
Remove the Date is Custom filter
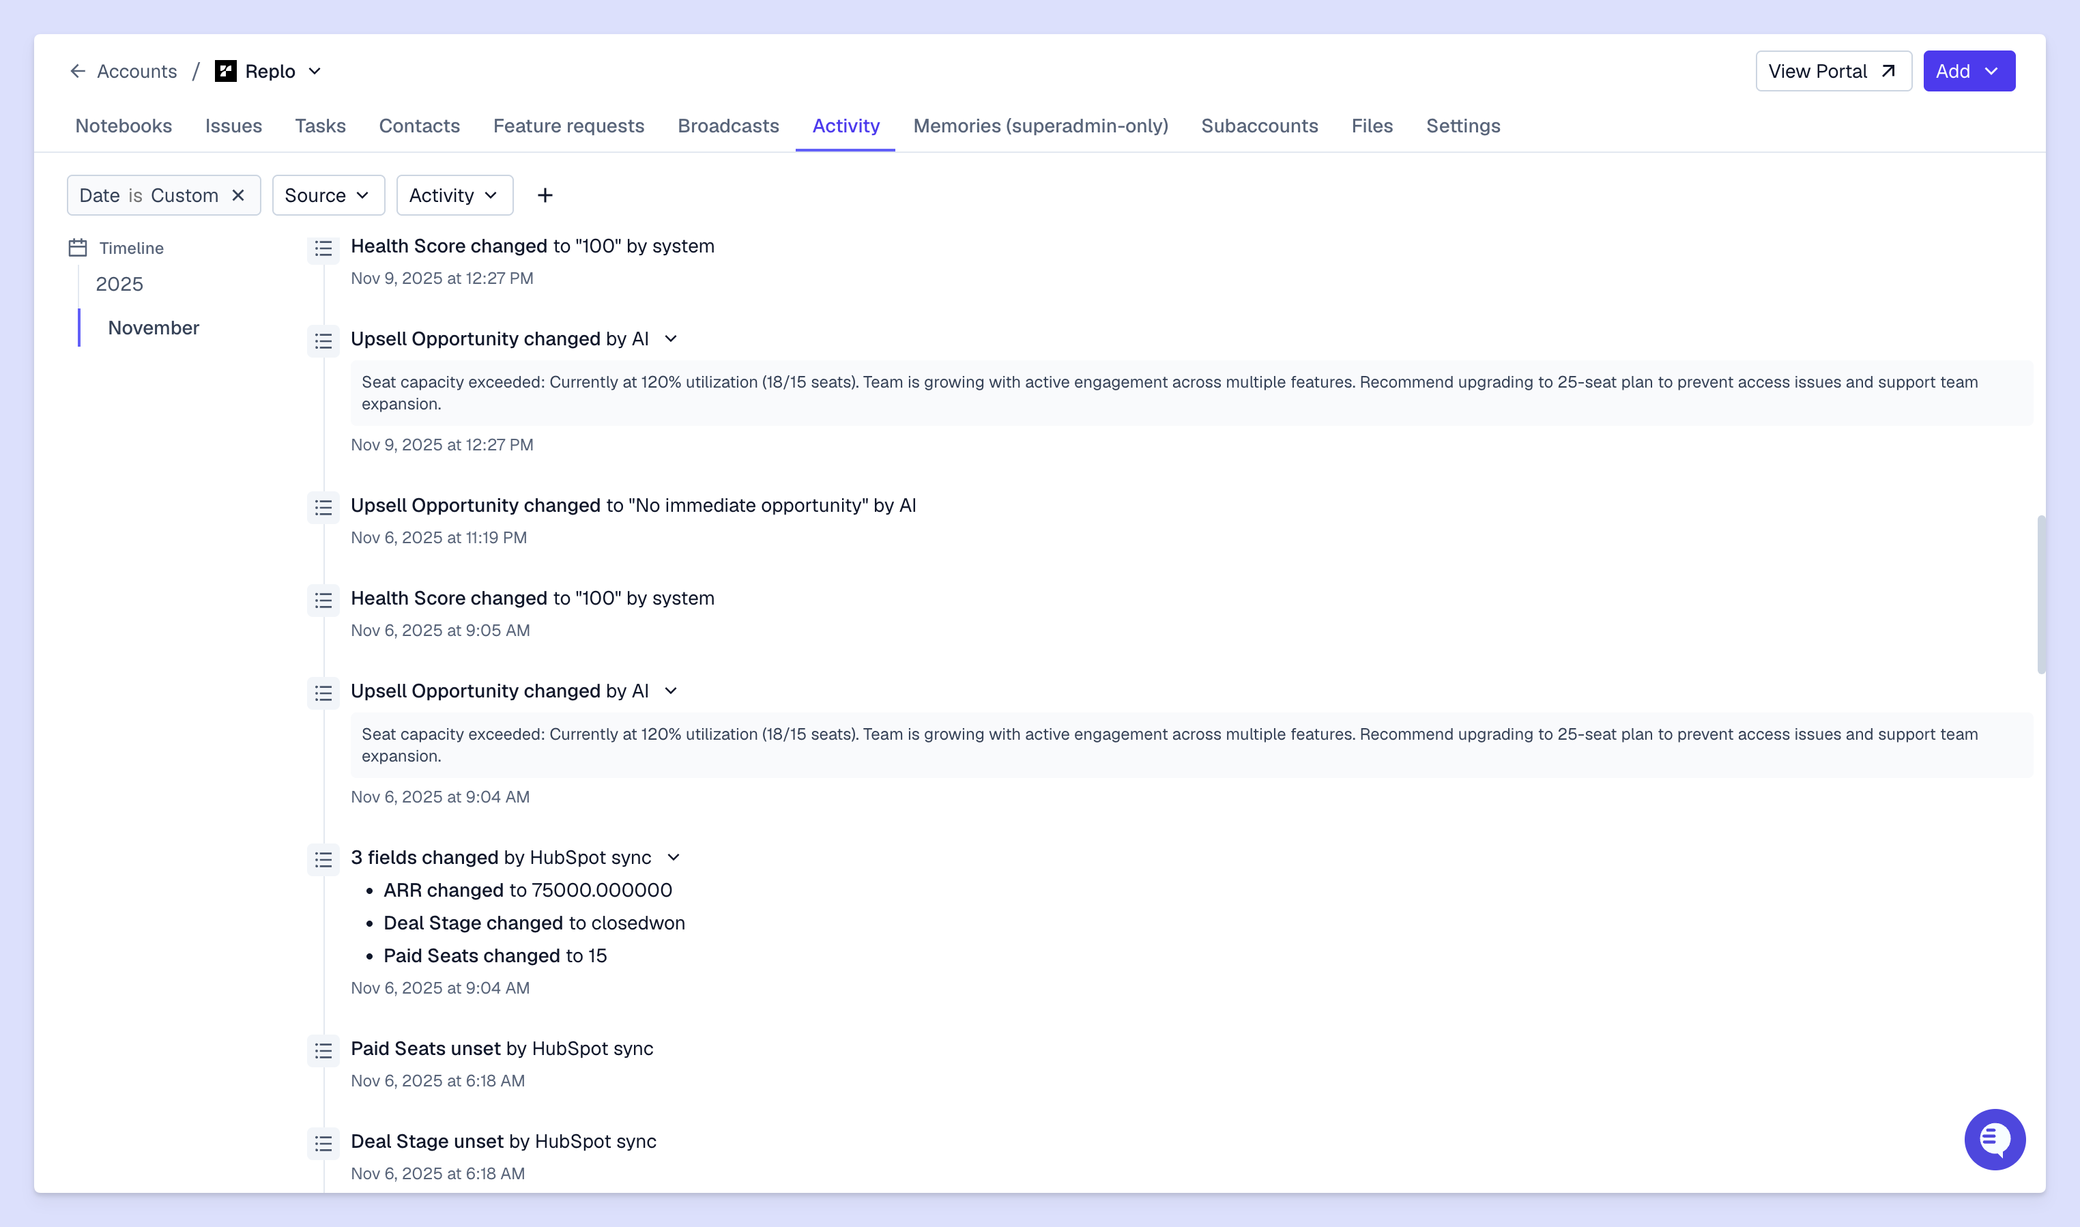tap(238, 195)
